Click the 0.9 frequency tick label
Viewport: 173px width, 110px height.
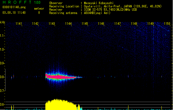[2, 63]
